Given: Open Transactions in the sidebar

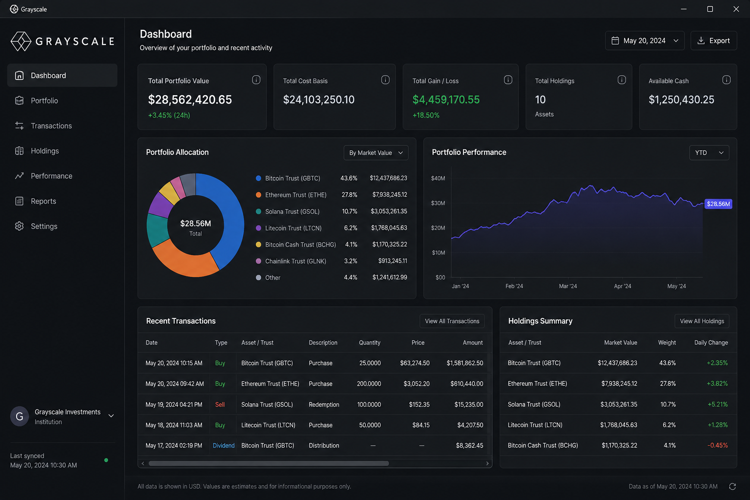Looking at the screenshot, I should [x=62, y=125].
